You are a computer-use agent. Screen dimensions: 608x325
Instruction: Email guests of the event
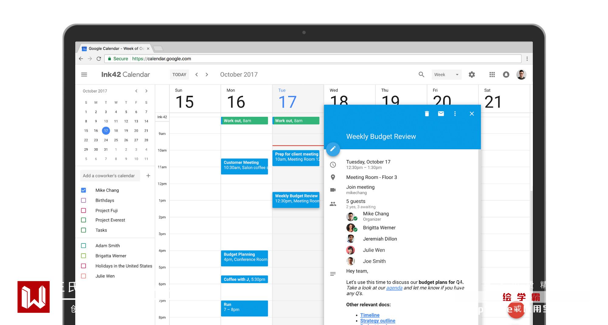click(x=441, y=114)
